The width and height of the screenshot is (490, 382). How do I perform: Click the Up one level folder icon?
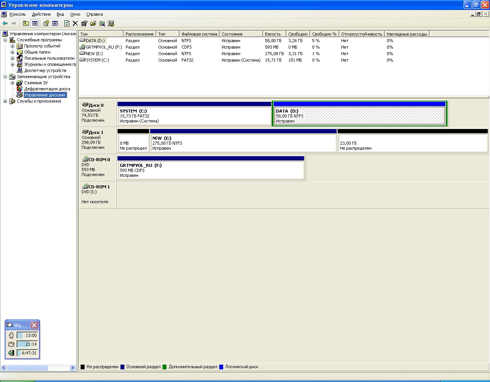(26, 23)
